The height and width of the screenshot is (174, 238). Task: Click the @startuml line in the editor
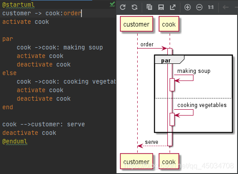click(x=18, y=5)
